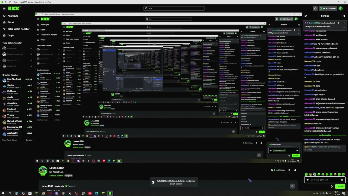Open delordione channel avatar
Screen dimensions: 348x196
(x=4, y=104)
